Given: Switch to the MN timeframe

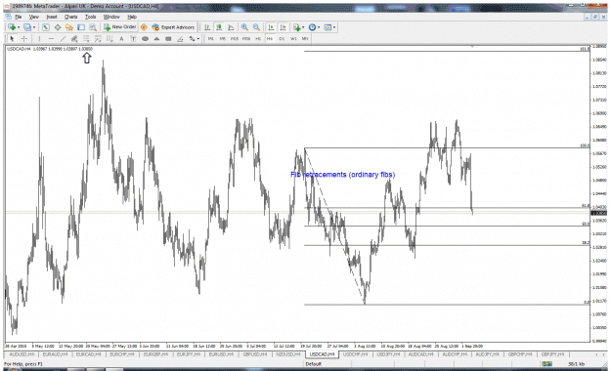Looking at the screenshot, I should pyautogui.click(x=305, y=38).
